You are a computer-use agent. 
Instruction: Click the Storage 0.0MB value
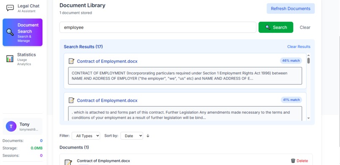tap(36, 148)
